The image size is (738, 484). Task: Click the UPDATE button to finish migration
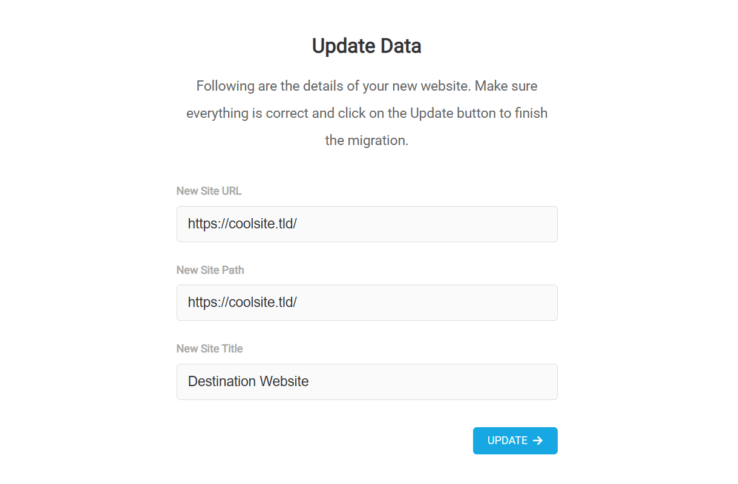click(515, 440)
